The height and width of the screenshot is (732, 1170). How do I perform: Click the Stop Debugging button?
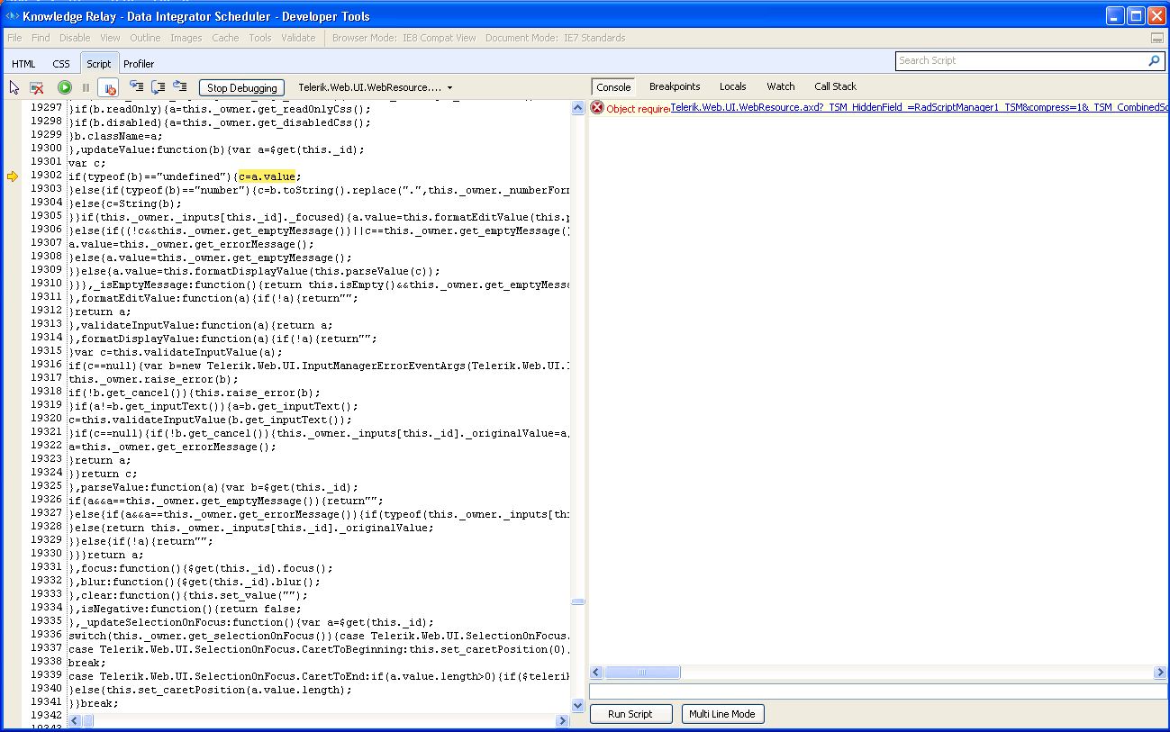tap(242, 87)
